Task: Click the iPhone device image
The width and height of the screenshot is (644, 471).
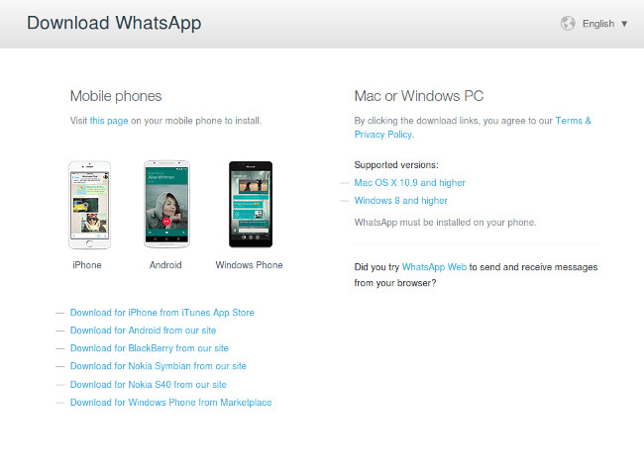Action: 89,205
